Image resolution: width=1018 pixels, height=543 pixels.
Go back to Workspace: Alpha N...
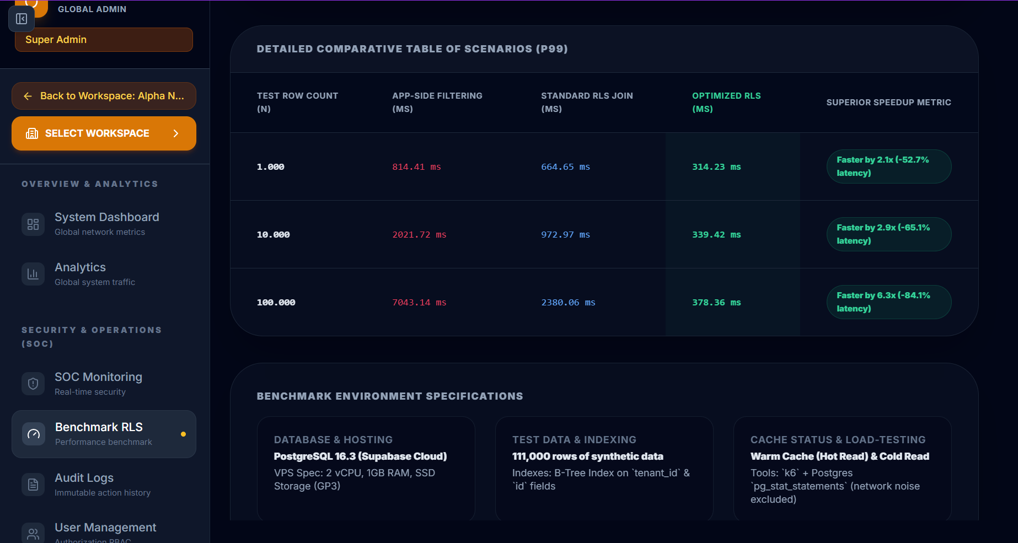[104, 96]
